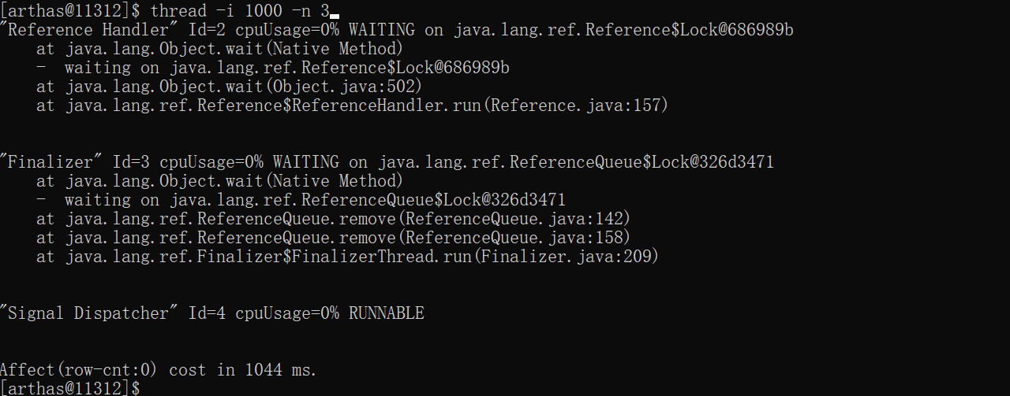This screenshot has width=1010, height=396.
Task: Click the WAITING state of the Finalizer thread
Action: 305,163
